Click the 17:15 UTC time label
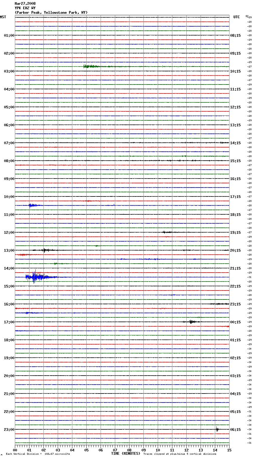253x458 pixels. [235, 197]
